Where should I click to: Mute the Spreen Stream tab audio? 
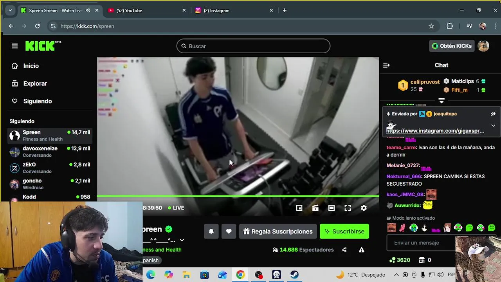[x=88, y=11]
